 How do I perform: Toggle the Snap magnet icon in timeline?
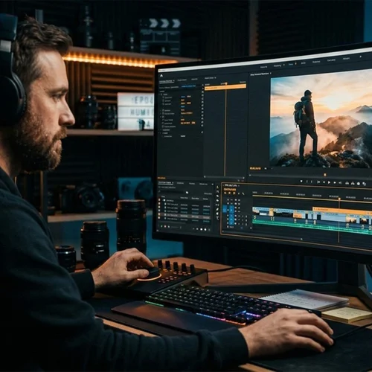pyautogui.click(x=229, y=193)
